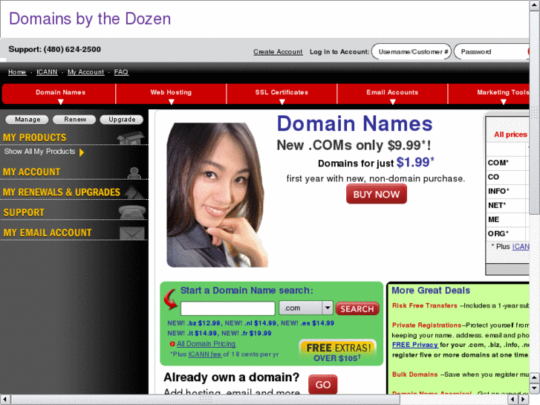Image resolution: width=540 pixels, height=405 pixels.
Task: Click the Manage button
Action: [27, 119]
